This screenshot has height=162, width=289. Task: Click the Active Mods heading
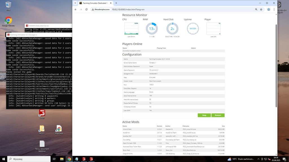click(131, 122)
